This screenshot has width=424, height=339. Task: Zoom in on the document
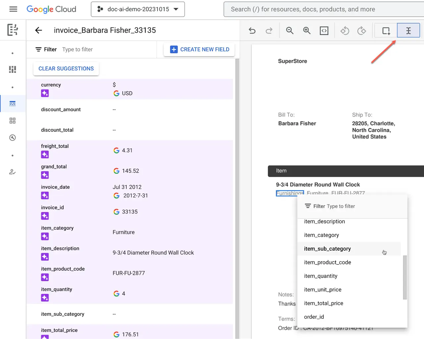[307, 31]
